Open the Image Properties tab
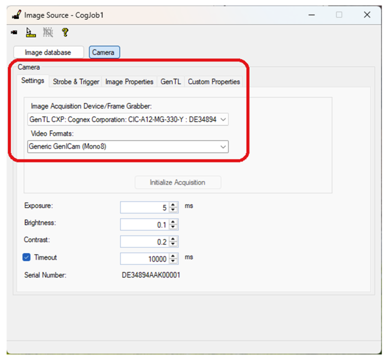 [129, 82]
